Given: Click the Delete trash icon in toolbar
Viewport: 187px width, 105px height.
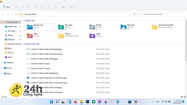Looking at the screenshot, I should 49,7.
